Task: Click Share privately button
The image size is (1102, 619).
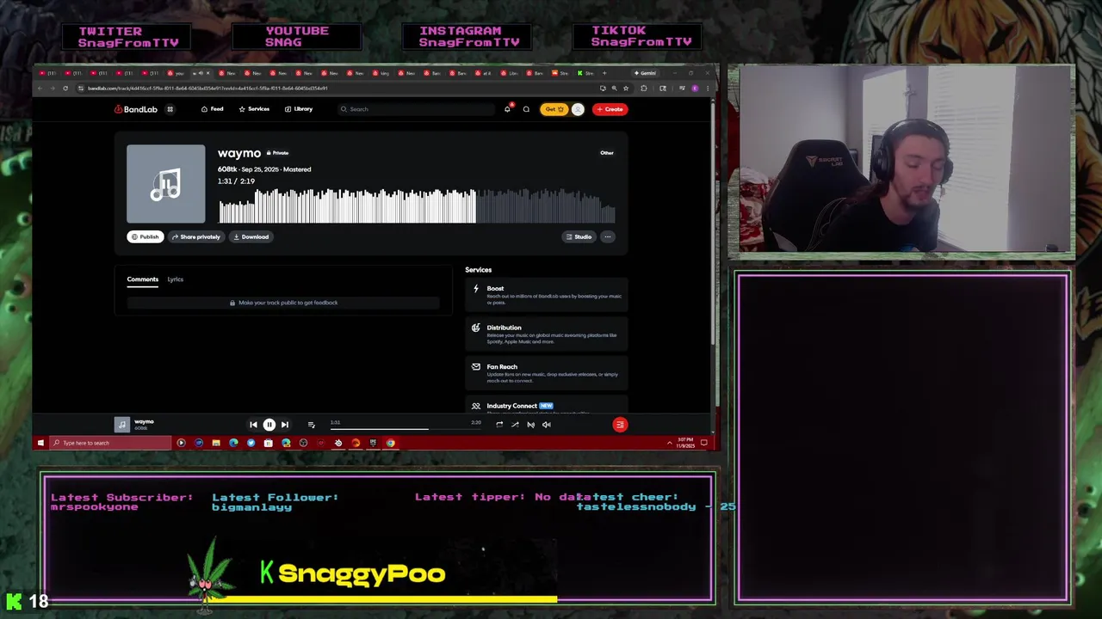Action: [x=196, y=236]
